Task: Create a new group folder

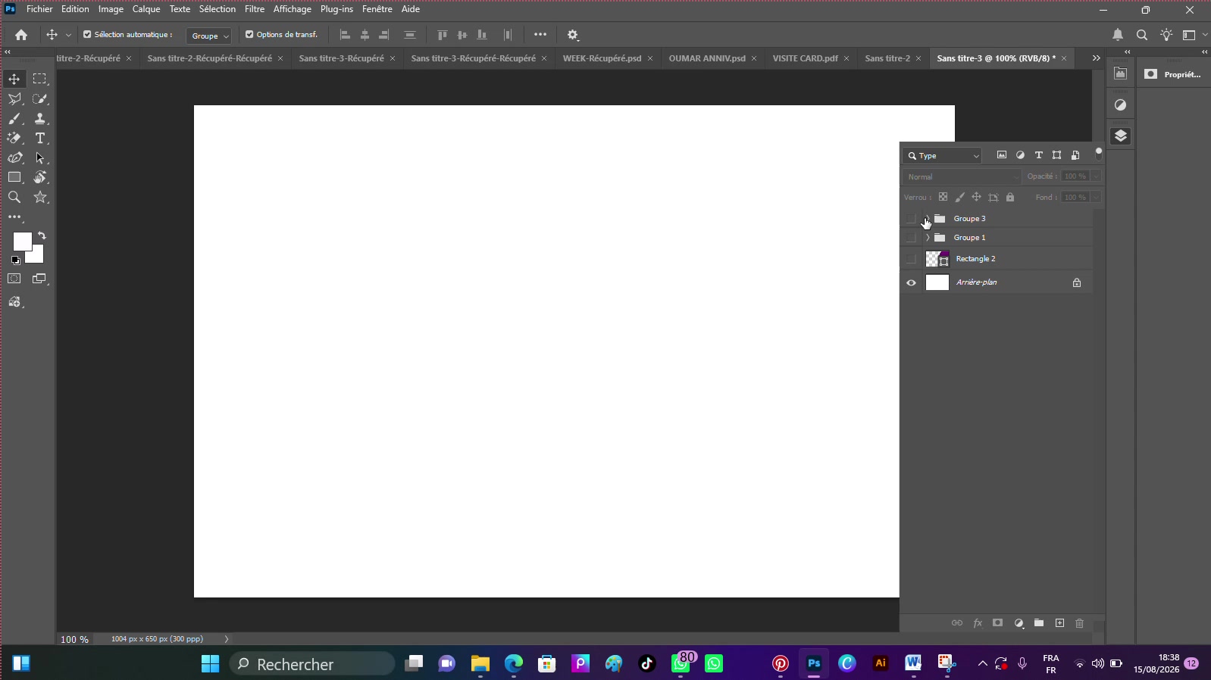Action: pyautogui.click(x=1039, y=623)
